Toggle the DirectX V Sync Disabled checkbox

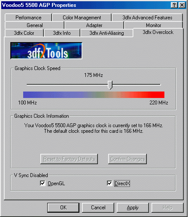pos(109,183)
